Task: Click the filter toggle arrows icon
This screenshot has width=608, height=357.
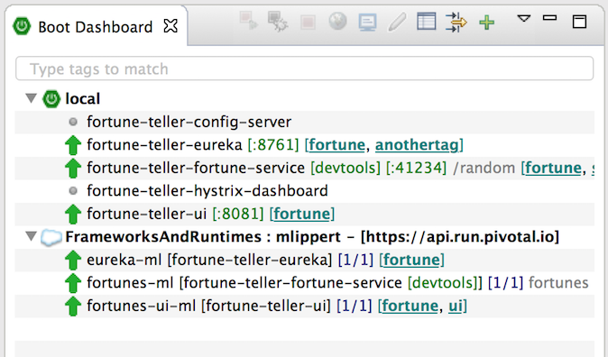Action: 456,23
